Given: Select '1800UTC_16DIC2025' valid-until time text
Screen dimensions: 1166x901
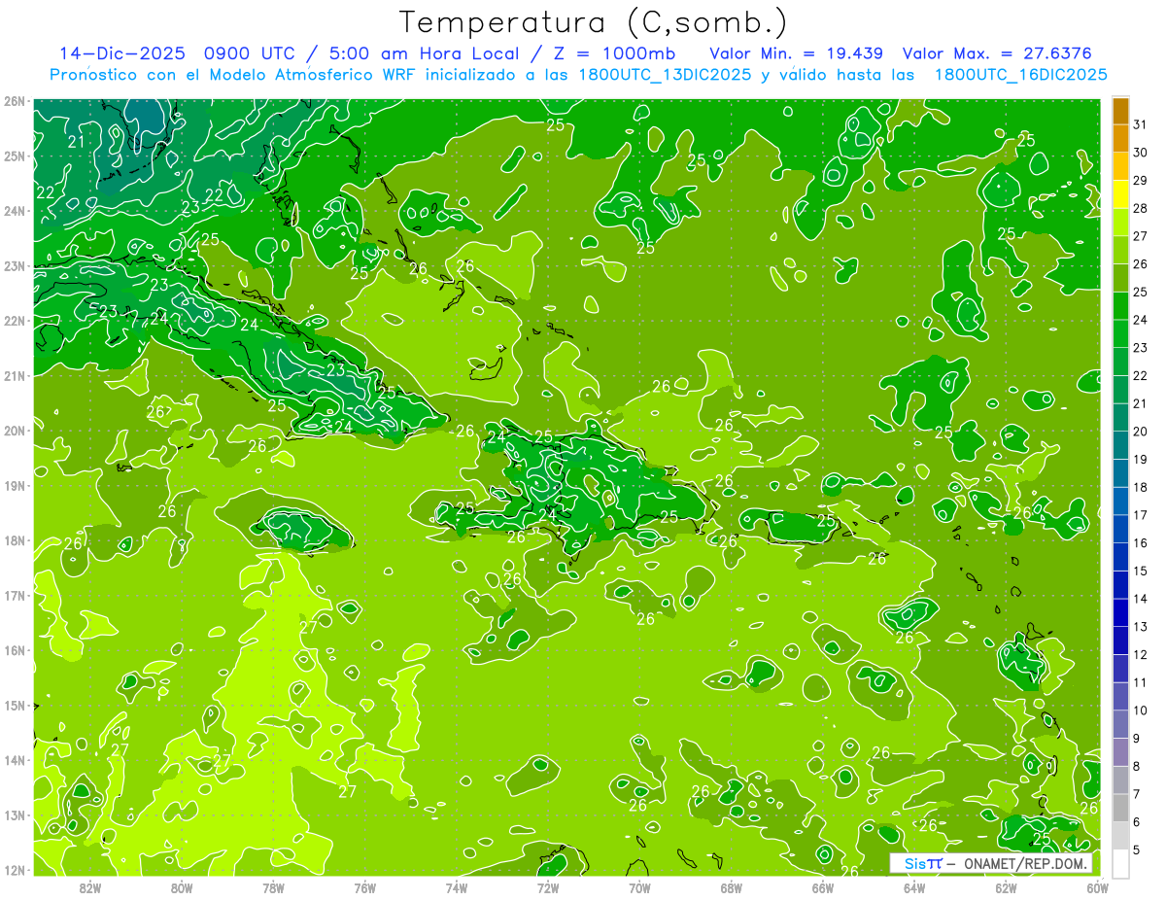Looking at the screenshot, I should point(1020,75).
